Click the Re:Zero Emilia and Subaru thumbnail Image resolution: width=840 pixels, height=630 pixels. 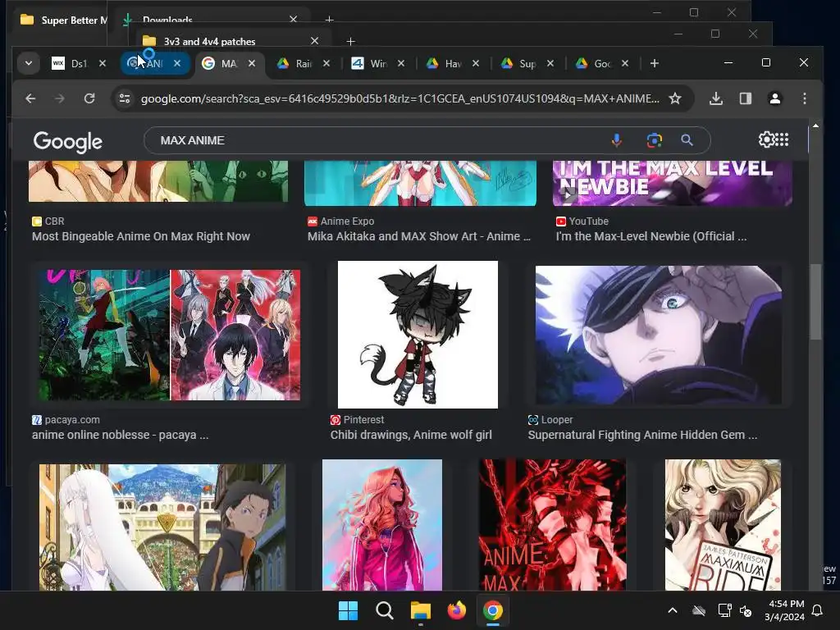coord(162,527)
